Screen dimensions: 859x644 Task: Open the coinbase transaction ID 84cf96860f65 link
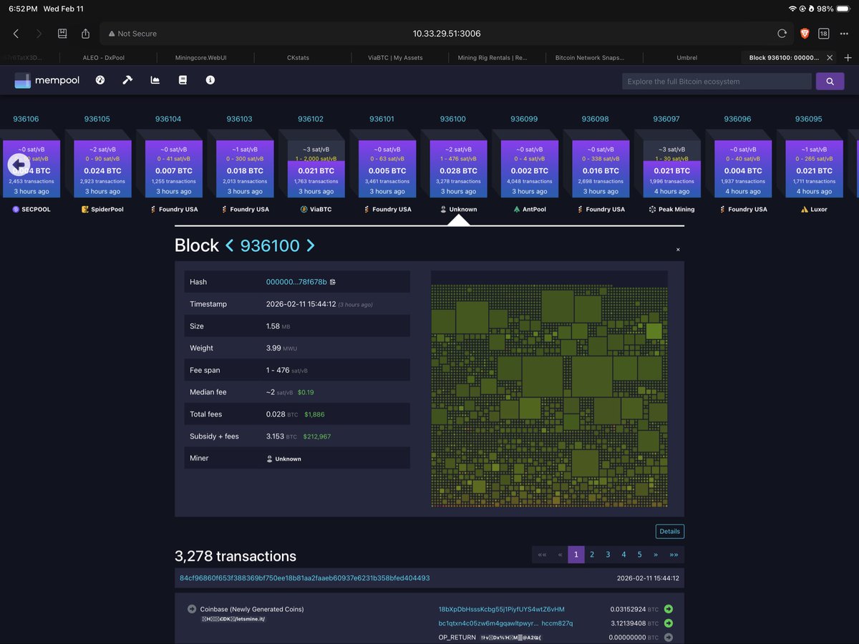[305, 577]
